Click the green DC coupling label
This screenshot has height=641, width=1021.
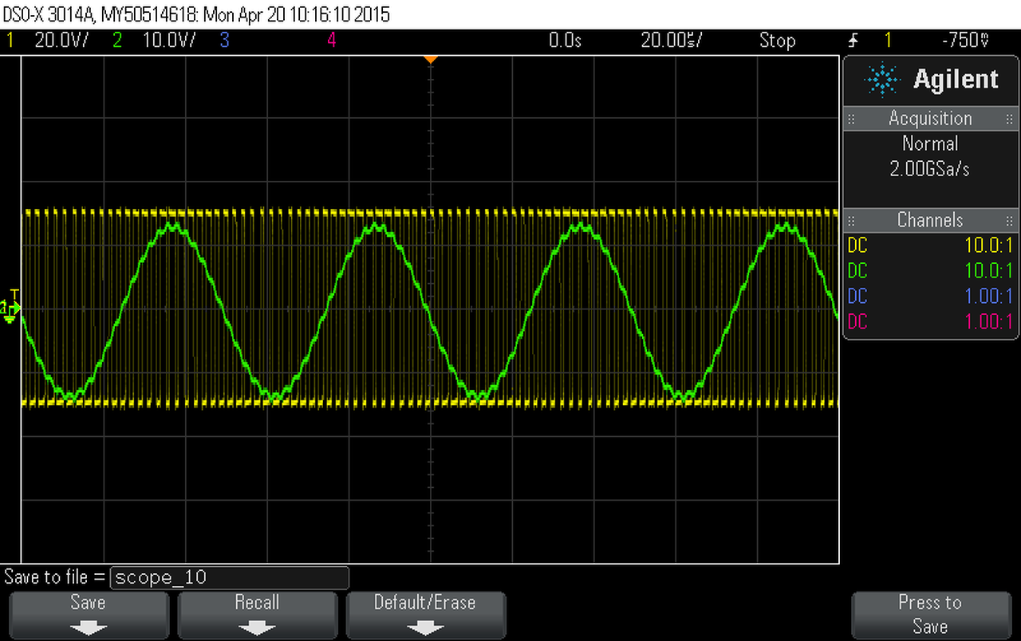(857, 270)
